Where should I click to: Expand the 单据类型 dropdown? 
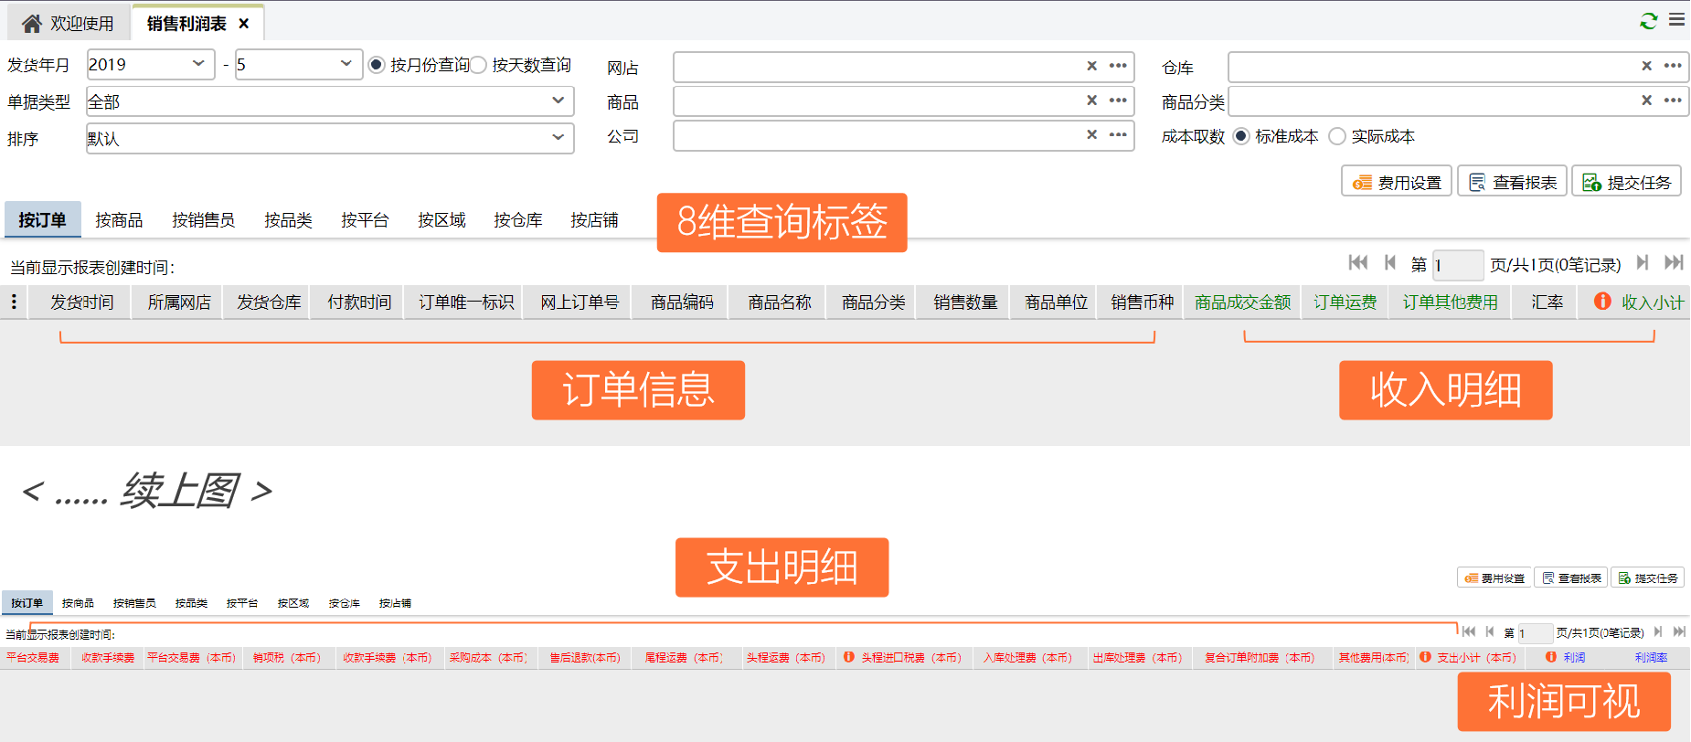[x=330, y=101]
